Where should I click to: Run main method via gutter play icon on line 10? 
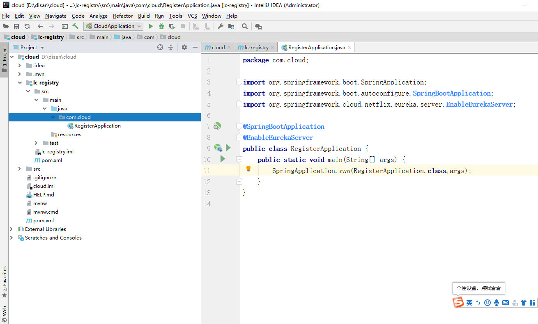pos(223,160)
